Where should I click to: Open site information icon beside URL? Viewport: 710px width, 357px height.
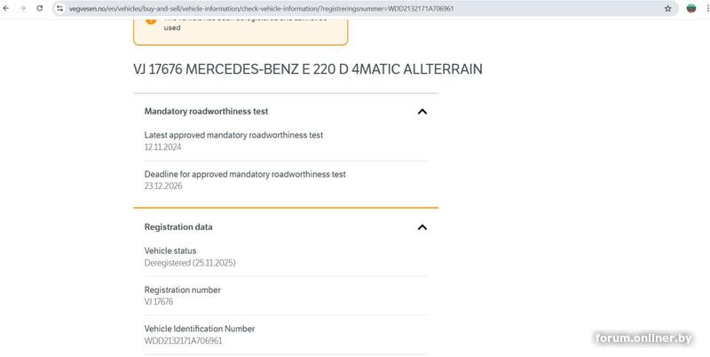pos(59,8)
